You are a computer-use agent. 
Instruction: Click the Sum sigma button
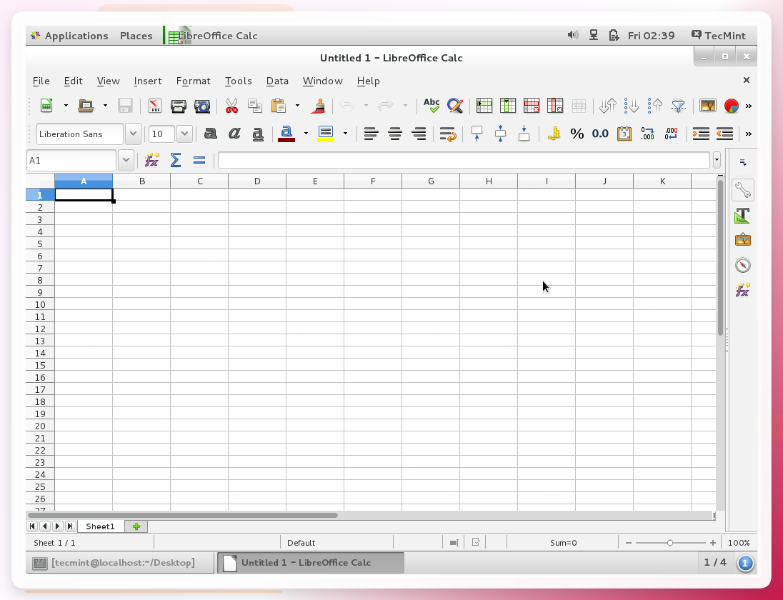[x=175, y=160]
